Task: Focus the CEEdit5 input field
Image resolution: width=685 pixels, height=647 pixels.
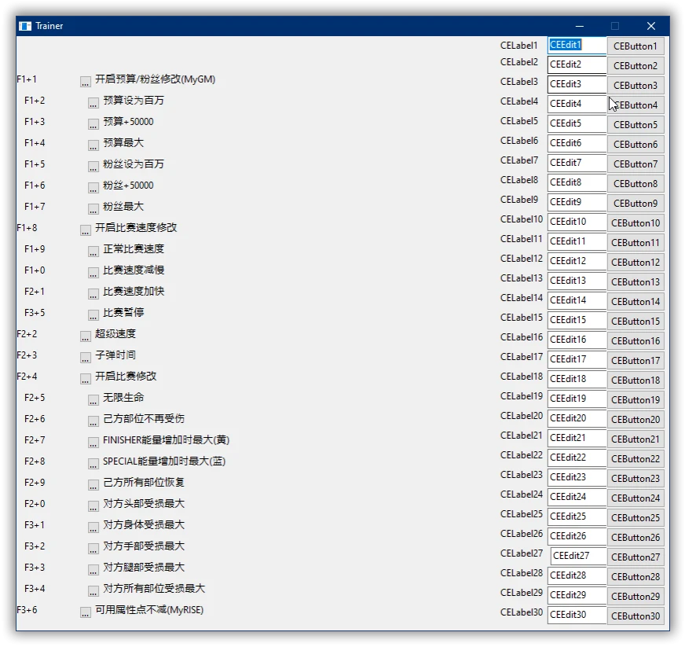Action: [x=577, y=123]
